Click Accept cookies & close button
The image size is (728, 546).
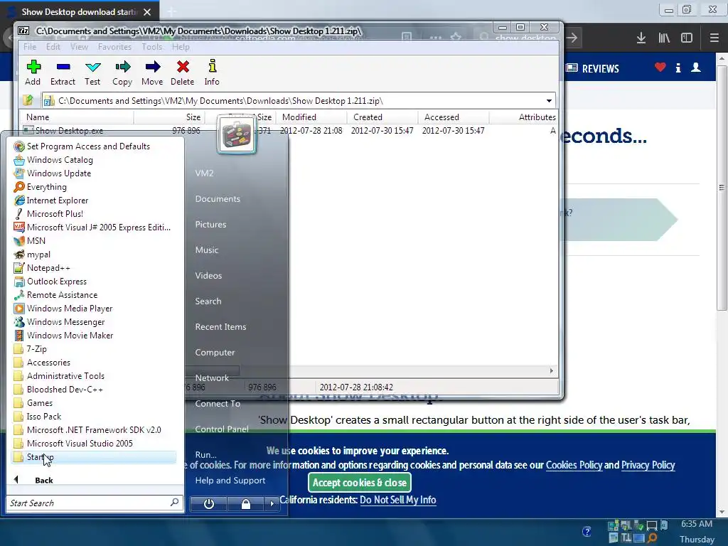[359, 483]
